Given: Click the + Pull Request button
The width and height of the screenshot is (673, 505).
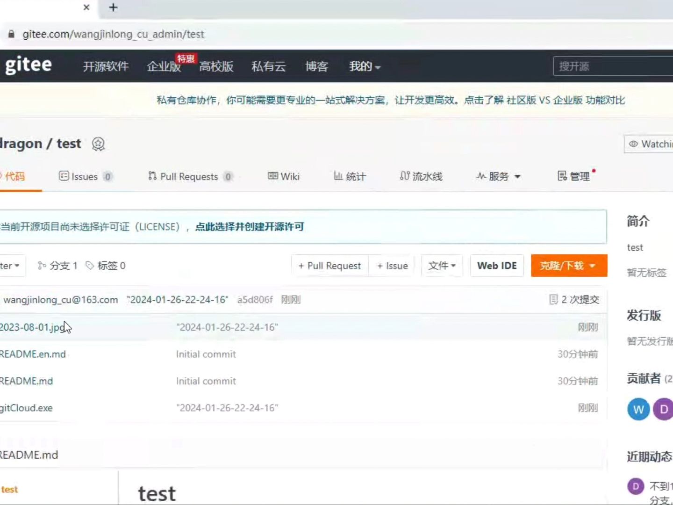Looking at the screenshot, I should pos(329,266).
